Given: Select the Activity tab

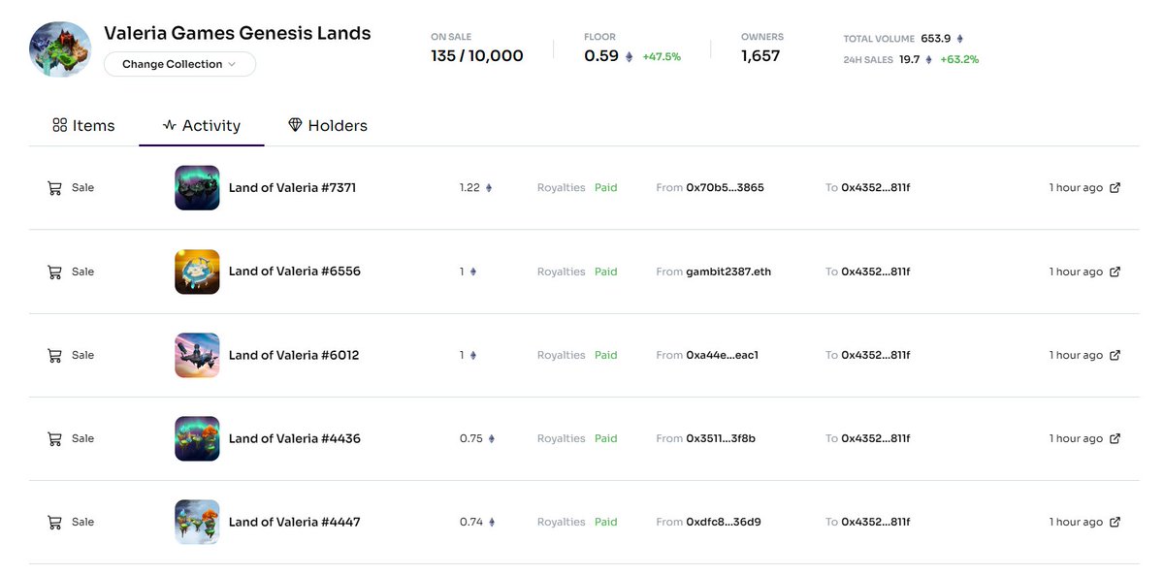Looking at the screenshot, I should (202, 125).
